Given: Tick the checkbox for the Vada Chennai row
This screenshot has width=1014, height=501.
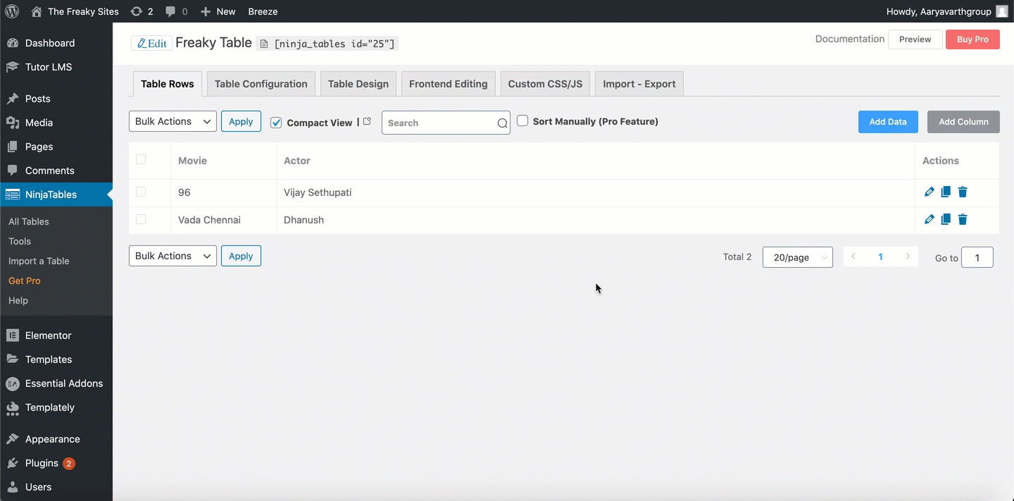Looking at the screenshot, I should tap(141, 219).
